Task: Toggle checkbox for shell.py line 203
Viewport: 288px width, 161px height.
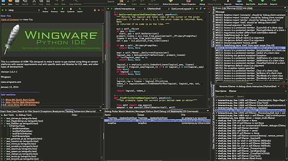Action: [216, 133]
